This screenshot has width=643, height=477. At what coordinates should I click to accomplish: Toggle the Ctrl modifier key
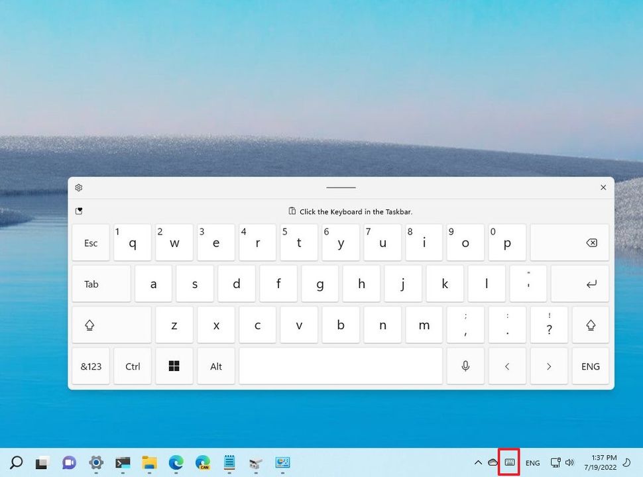click(x=132, y=366)
